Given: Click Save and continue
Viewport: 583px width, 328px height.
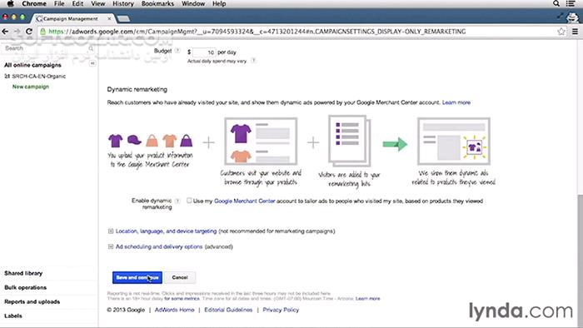Looking at the screenshot, I should tap(137, 277).
